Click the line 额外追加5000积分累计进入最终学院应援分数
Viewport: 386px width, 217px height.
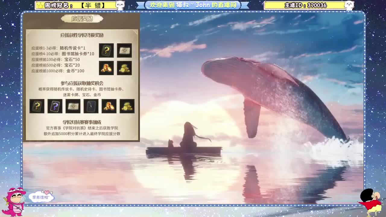tap(82, 134)
